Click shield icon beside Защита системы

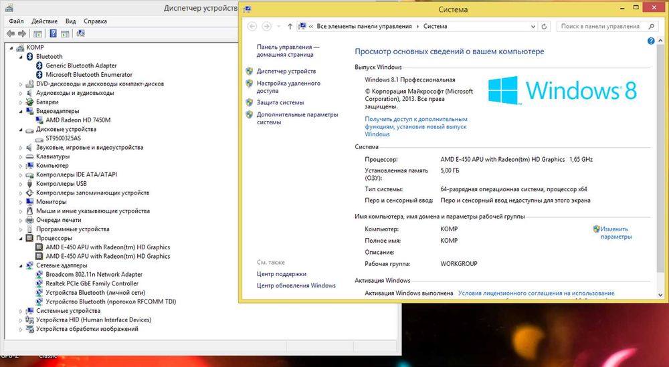point(249,102)
